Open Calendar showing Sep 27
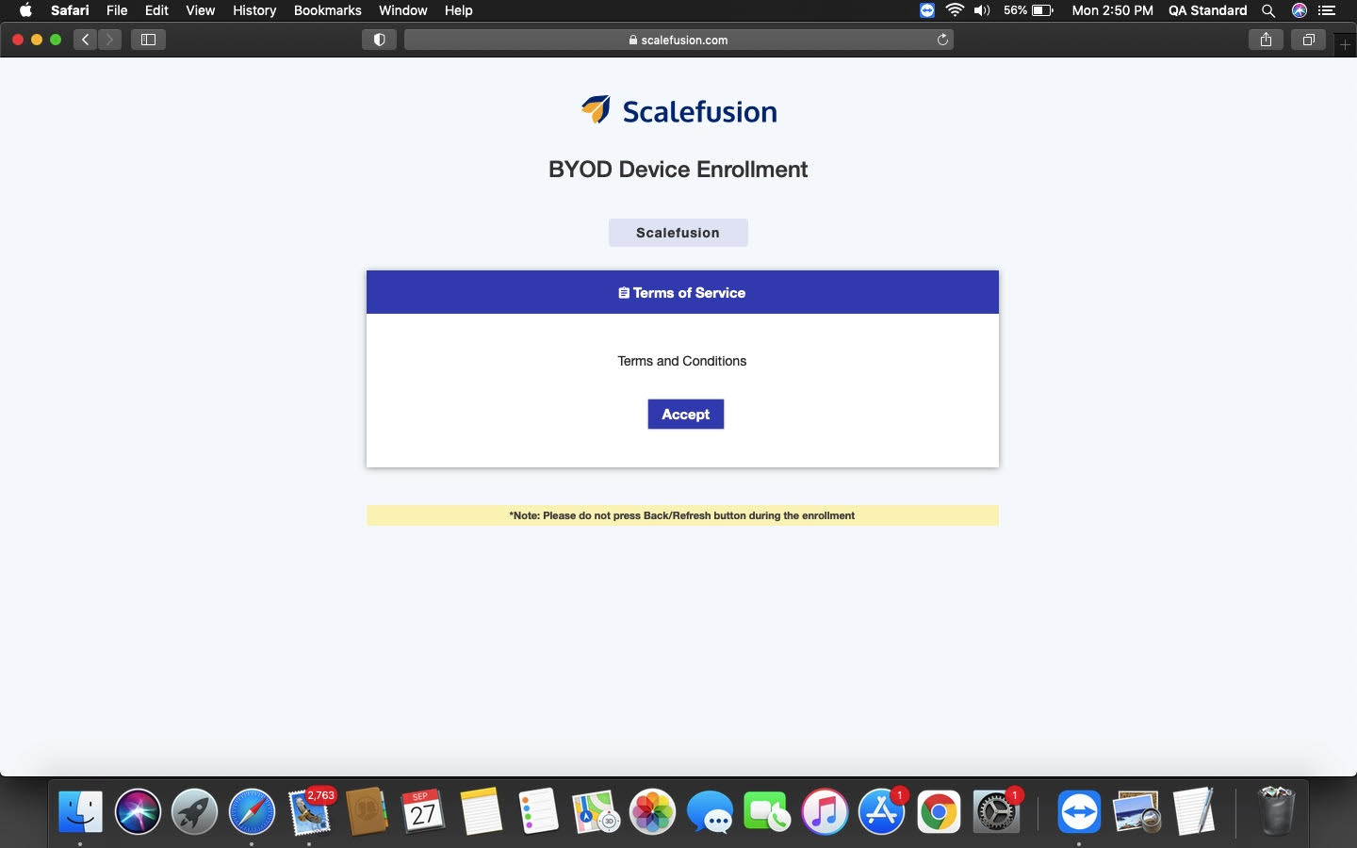1357x848 pixels. tap(423, 811)
